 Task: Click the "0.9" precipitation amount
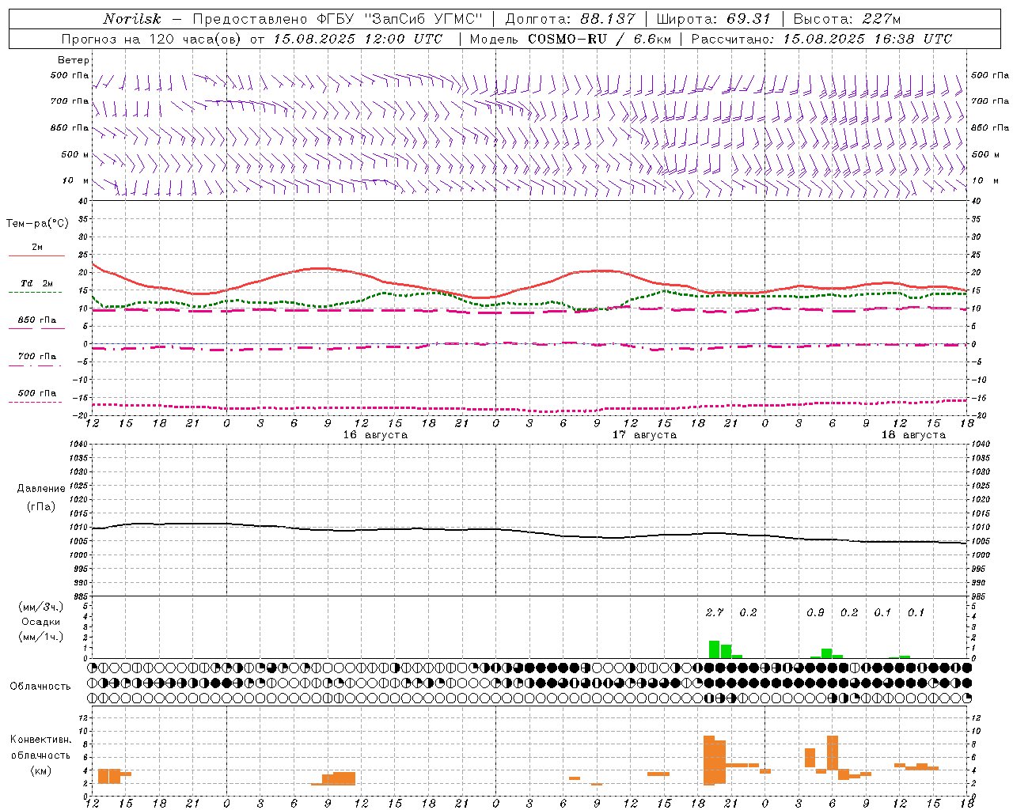(x=815, y=612)
